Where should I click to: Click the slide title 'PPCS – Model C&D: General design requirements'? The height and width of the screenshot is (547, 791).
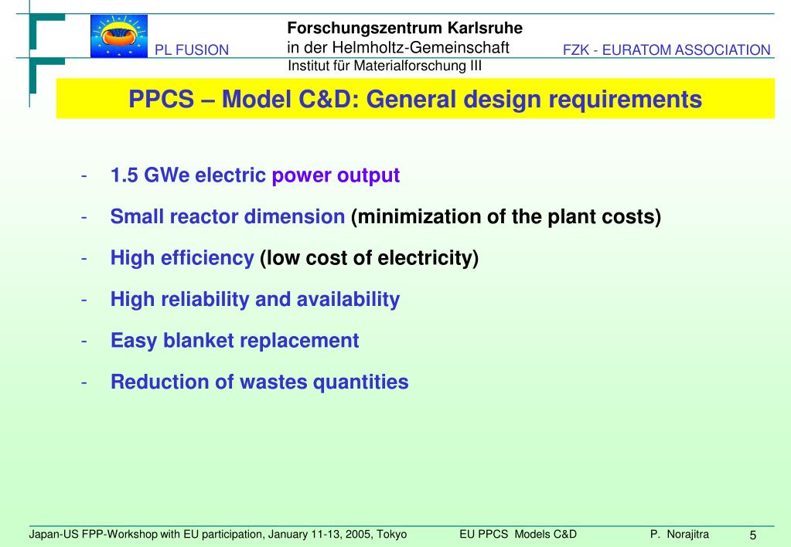[x=415, y=99]
